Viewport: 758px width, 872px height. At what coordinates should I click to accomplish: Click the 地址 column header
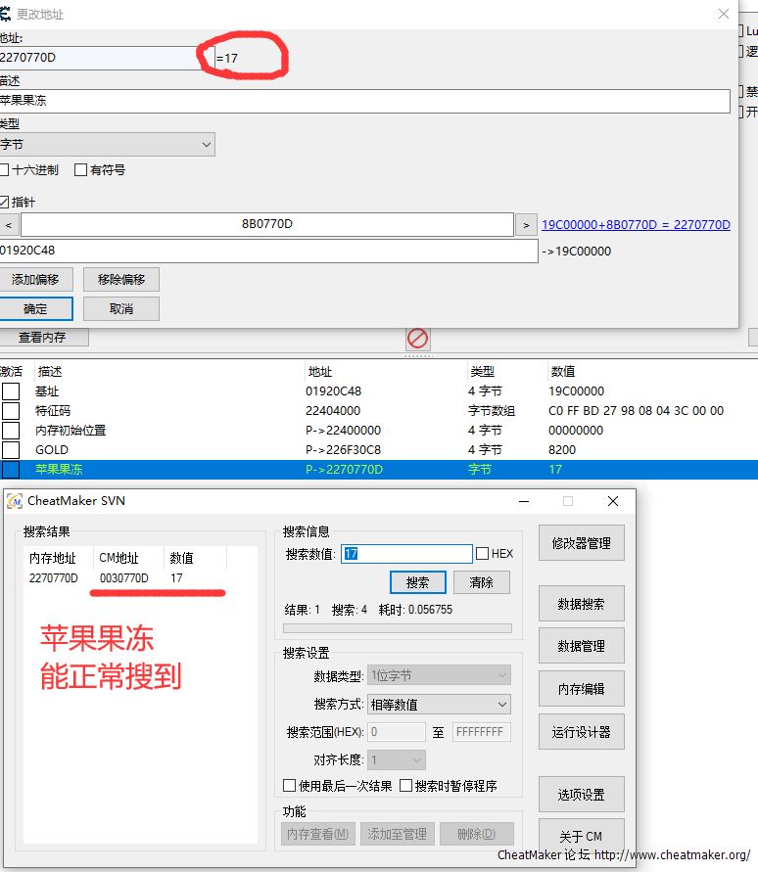(320, 372)
